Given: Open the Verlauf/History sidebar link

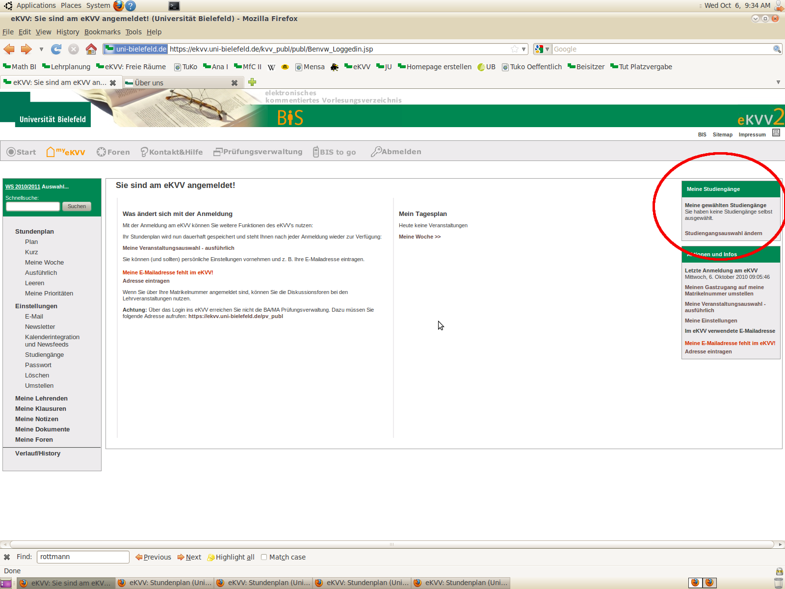Looking at the screenshot, I should 38,454.
